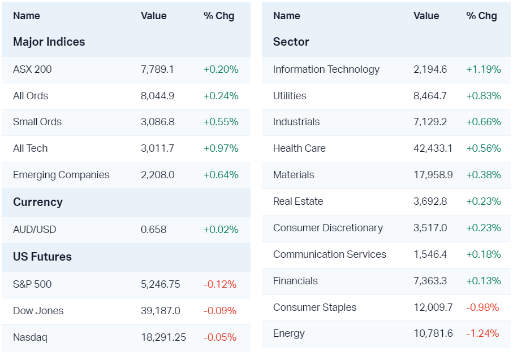Open Communication Services sector
The width and height of the screenshot is (513, 352).
(330, 254)
